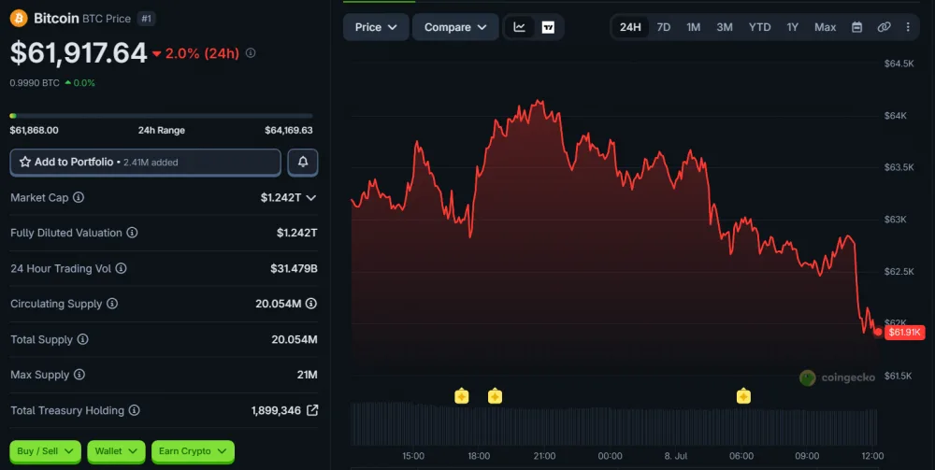Viewport: 935px width, 470px height.
Task: Open the calendar date range picker
Action: tap(856, 27)
